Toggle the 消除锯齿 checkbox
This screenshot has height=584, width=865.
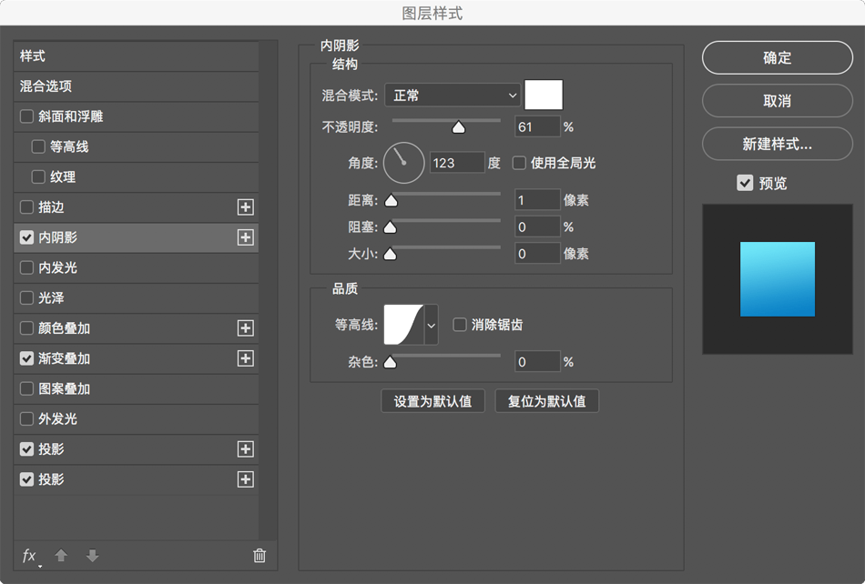(x=460, y=325)
